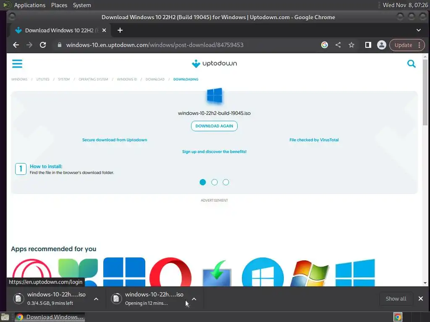Screen dimensions: 430x322
Task: Open the Opera app icon
Action: click(x=170, y=272)
